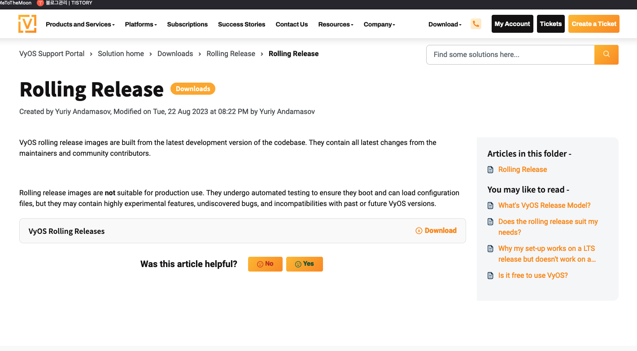
Task: Click the orange phone icon
Action: click(476, 24)
